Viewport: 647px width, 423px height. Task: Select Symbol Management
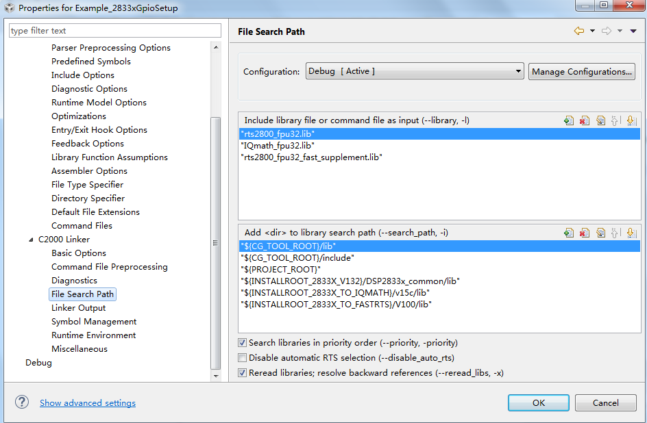coord(94,321)
